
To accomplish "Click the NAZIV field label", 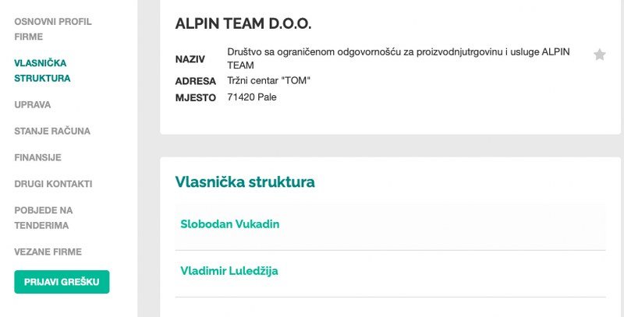I will click(x=190, y=59).
